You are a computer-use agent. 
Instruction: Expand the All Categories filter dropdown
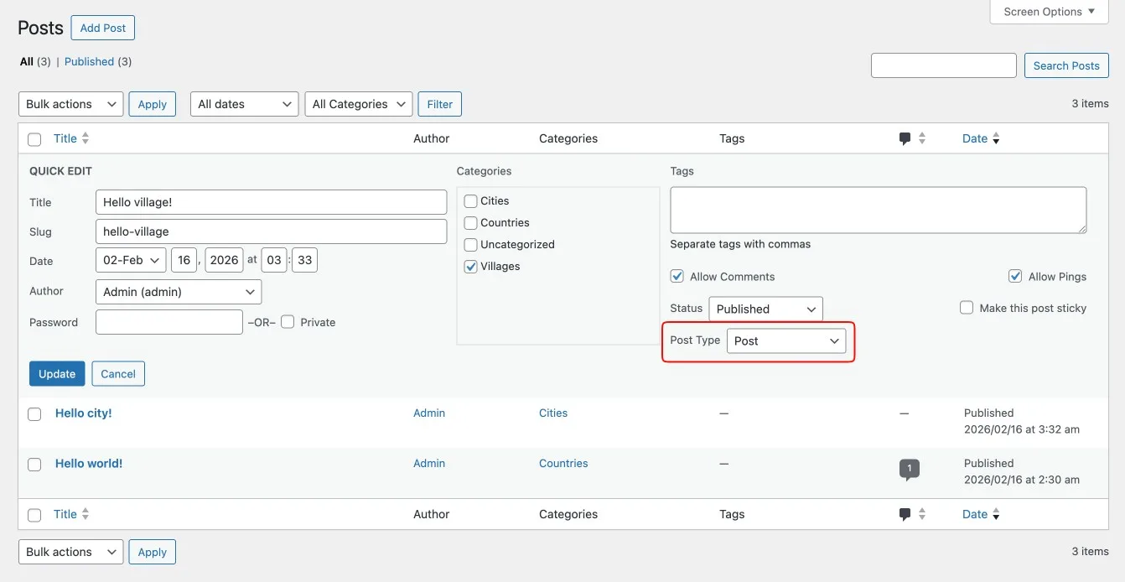[x=359, y=104]
